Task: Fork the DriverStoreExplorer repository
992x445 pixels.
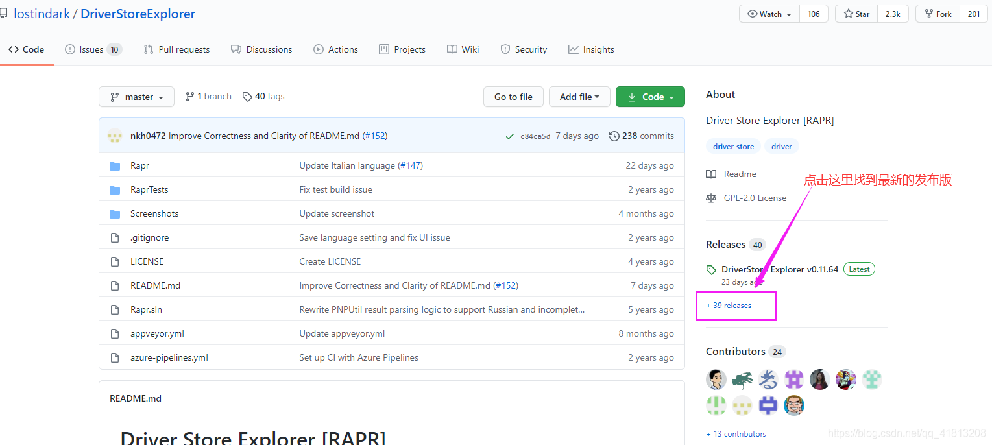Action: [x=938, y=14]
